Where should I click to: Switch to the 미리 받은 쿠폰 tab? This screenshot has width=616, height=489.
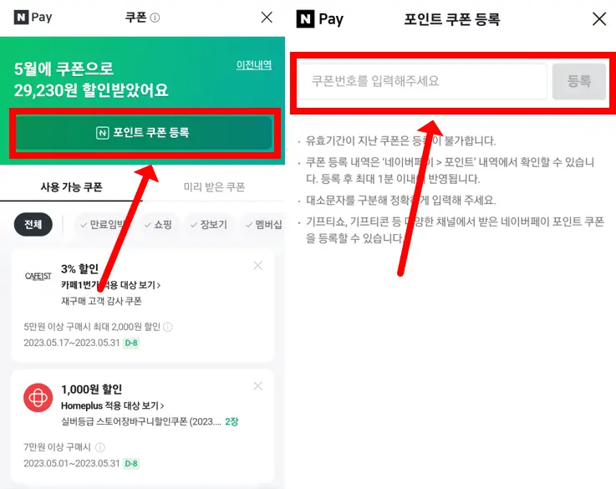(x=214, y=187)
